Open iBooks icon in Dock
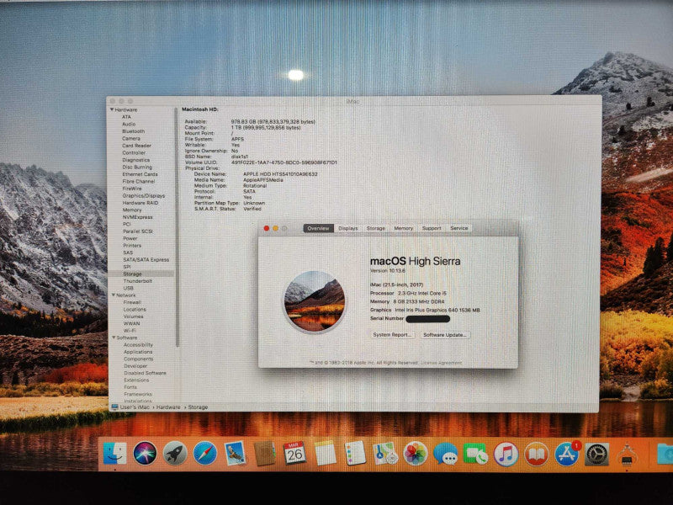The height and width of the screenshot is (505, 673). tap(536, 454)
